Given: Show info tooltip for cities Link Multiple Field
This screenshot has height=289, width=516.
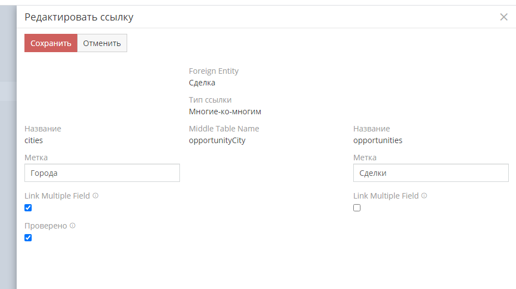Looking at the screenshot, I should pos(96,196).
